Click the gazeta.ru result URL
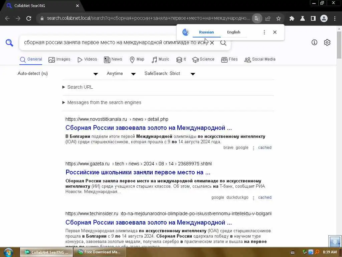342x257 pixels. (139, 164)
